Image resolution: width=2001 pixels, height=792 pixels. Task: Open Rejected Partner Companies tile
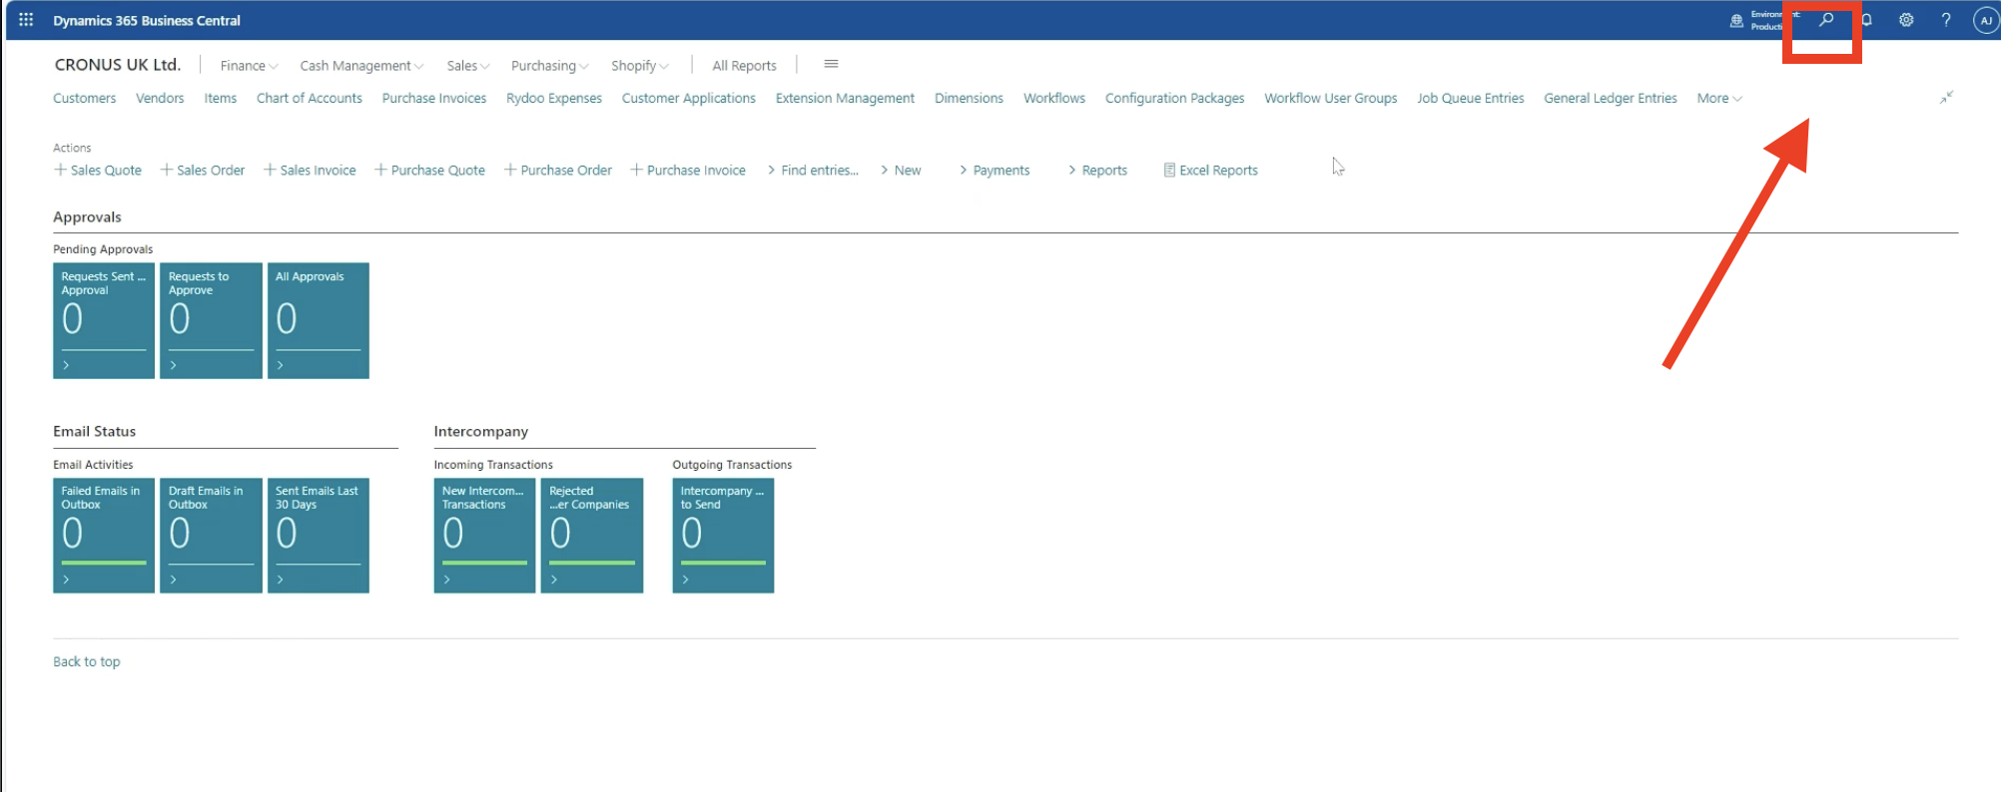tap(592, 536)
